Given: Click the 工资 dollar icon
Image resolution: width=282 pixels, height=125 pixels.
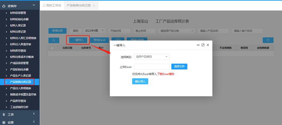Looking at the screenshot, I should pyautogui.click(x=4, y=115).
